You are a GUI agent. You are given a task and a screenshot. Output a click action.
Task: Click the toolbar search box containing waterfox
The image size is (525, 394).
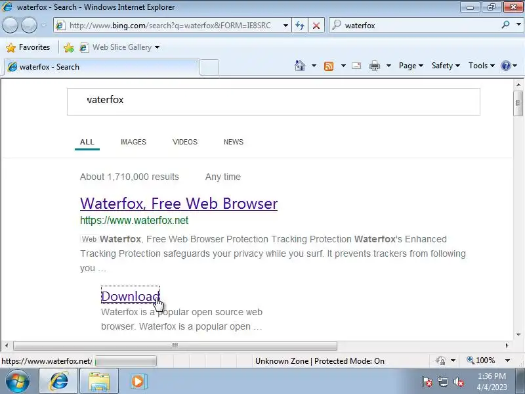tap(415, 26)
